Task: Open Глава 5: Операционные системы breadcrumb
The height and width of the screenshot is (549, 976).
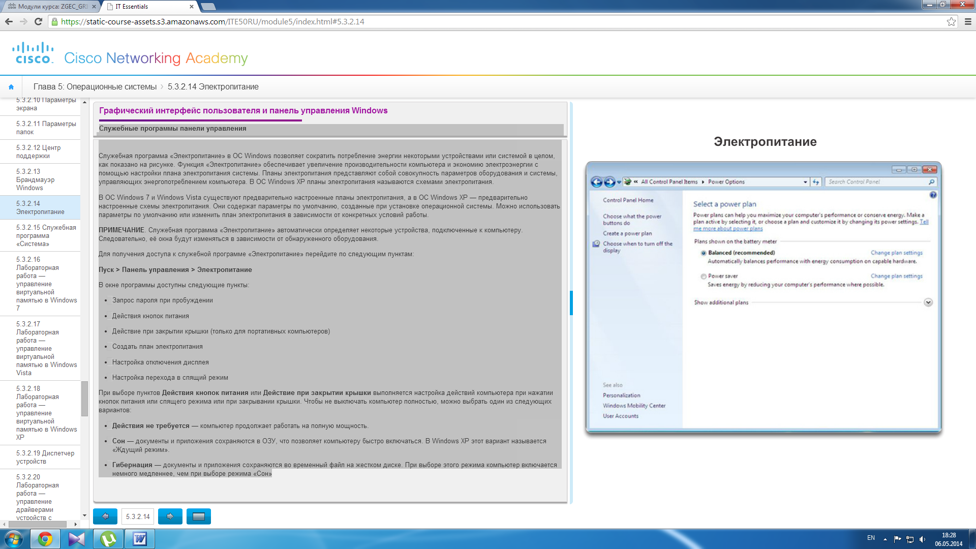Action: click(95, 87)
